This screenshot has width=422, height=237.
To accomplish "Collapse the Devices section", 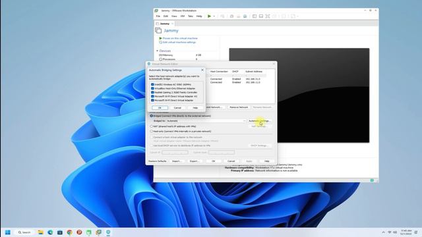I will coord(158,51).
